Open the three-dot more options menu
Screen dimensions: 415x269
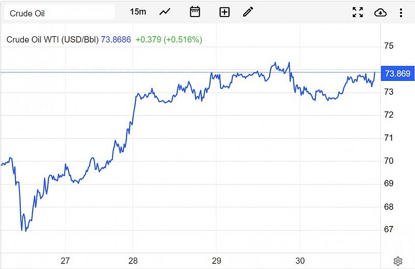401,12
